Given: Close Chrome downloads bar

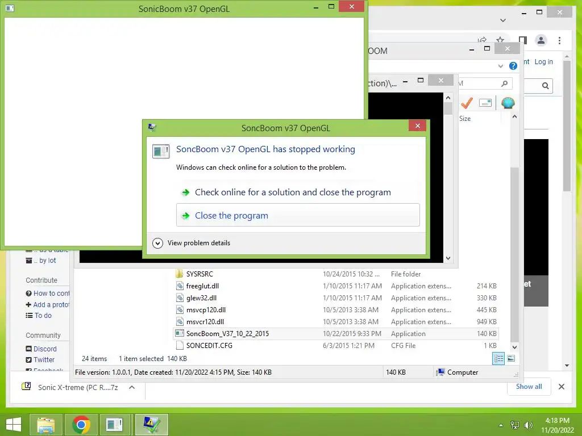Looking at the screenshot, I should point(561,386).
